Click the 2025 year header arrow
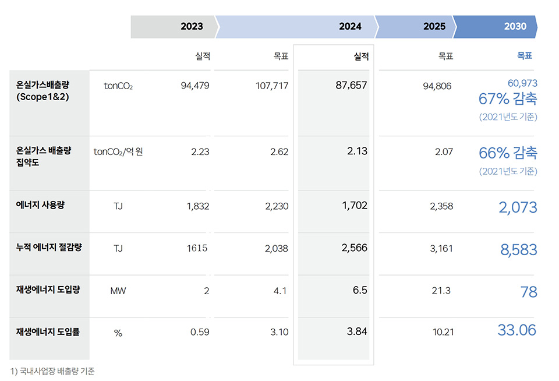 coord(434,26)
